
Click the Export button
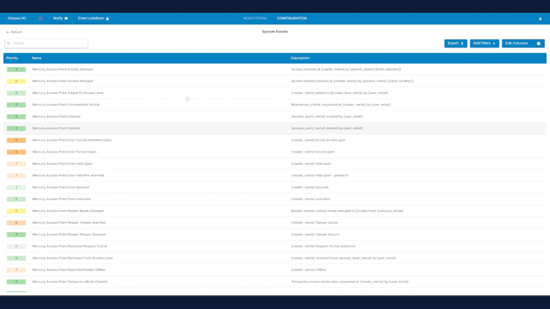coord(455,43)
